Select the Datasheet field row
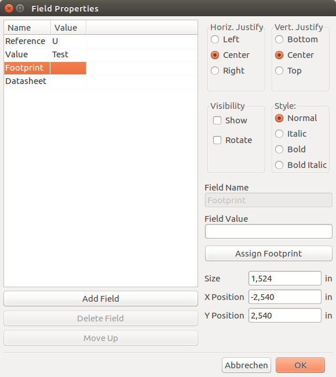The image size is (336, 377). pos(101,81)
